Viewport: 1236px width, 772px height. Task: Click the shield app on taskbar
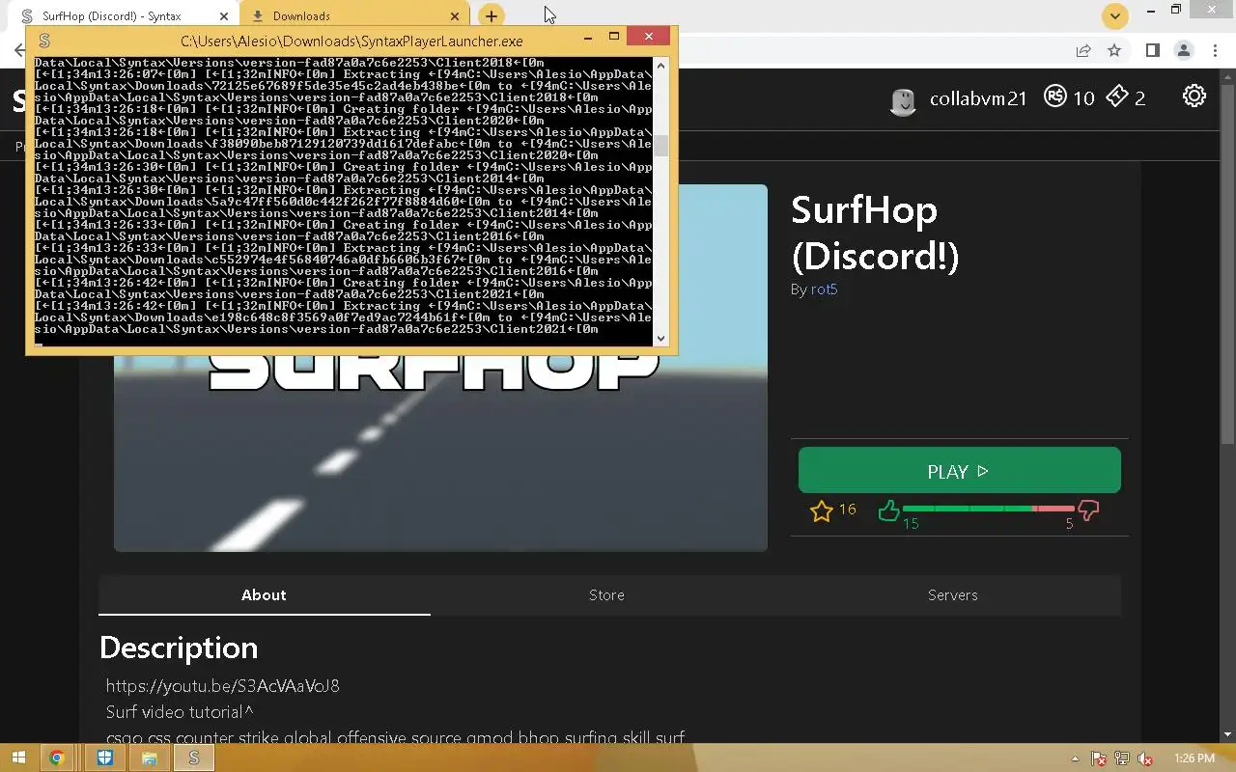click(105, 758)
